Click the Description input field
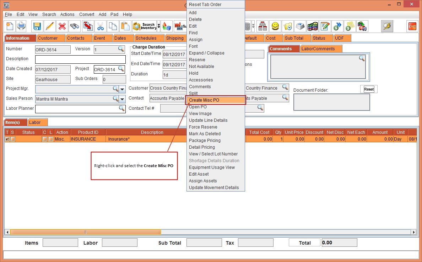The height and width of the screenshot is (262, 422). tap(81, 59)
